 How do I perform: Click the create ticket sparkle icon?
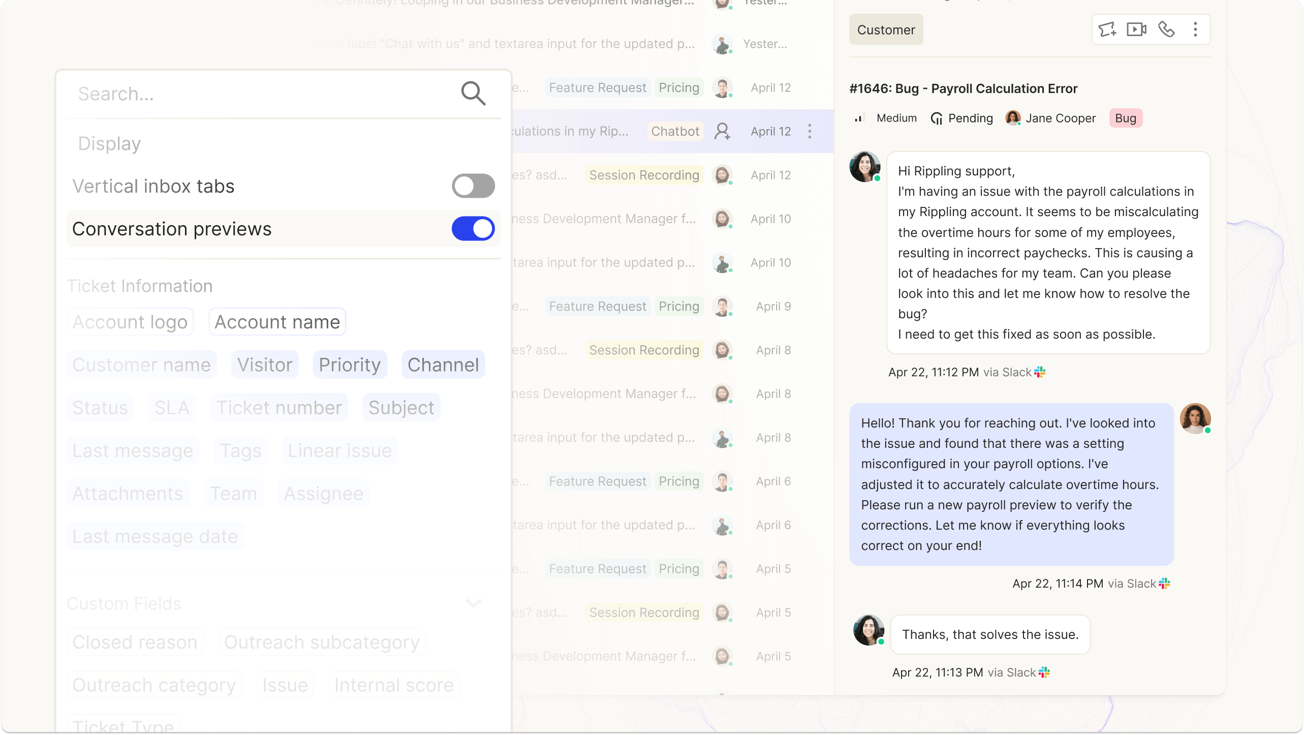coord(1107,29)
